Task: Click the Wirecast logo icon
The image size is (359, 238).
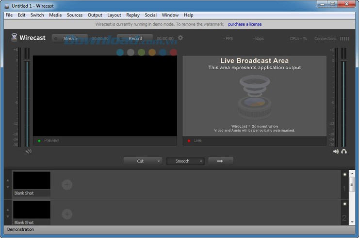Action: (14, 37)
